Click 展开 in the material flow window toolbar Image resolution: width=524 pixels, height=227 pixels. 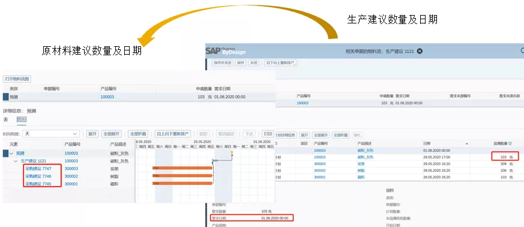point(304,135)
